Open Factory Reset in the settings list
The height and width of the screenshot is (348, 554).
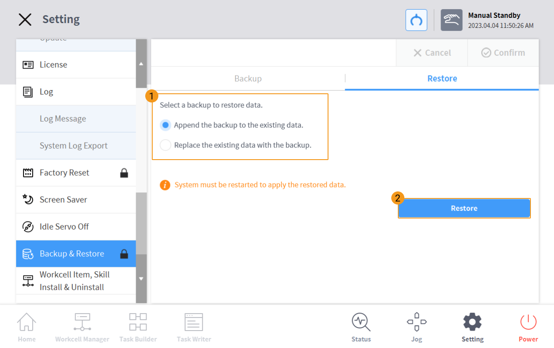click(76, 173)
